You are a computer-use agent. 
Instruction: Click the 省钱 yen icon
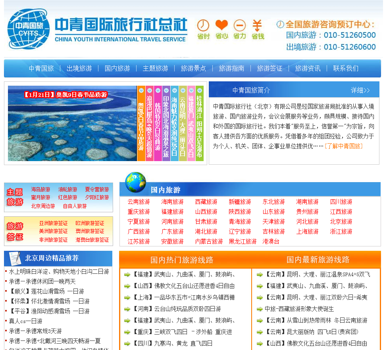[257, 25]
